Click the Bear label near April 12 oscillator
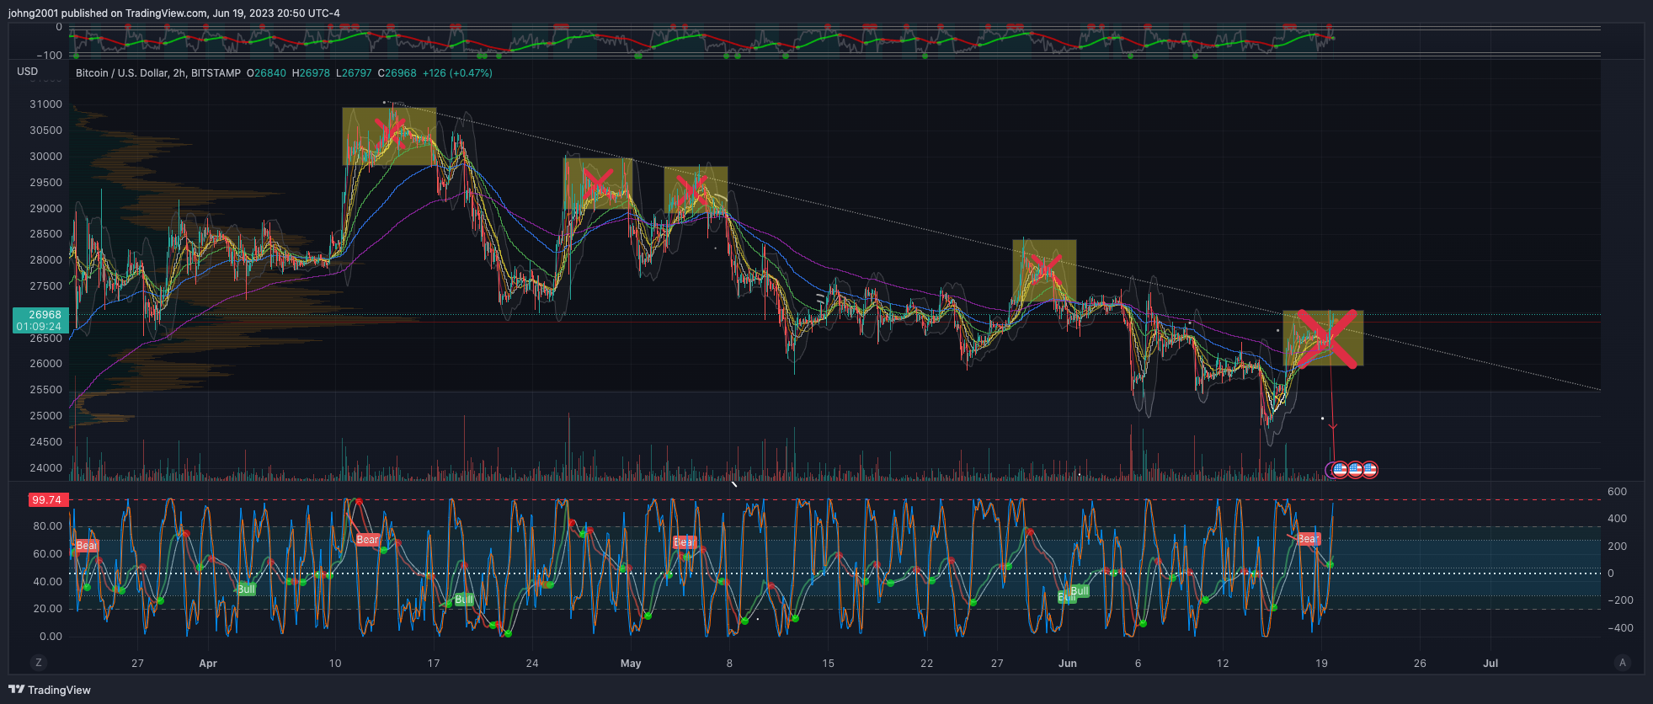 tap(367, 540)
